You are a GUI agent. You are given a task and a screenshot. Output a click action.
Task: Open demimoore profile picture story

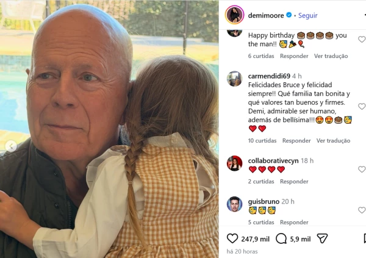click(235, 15)
